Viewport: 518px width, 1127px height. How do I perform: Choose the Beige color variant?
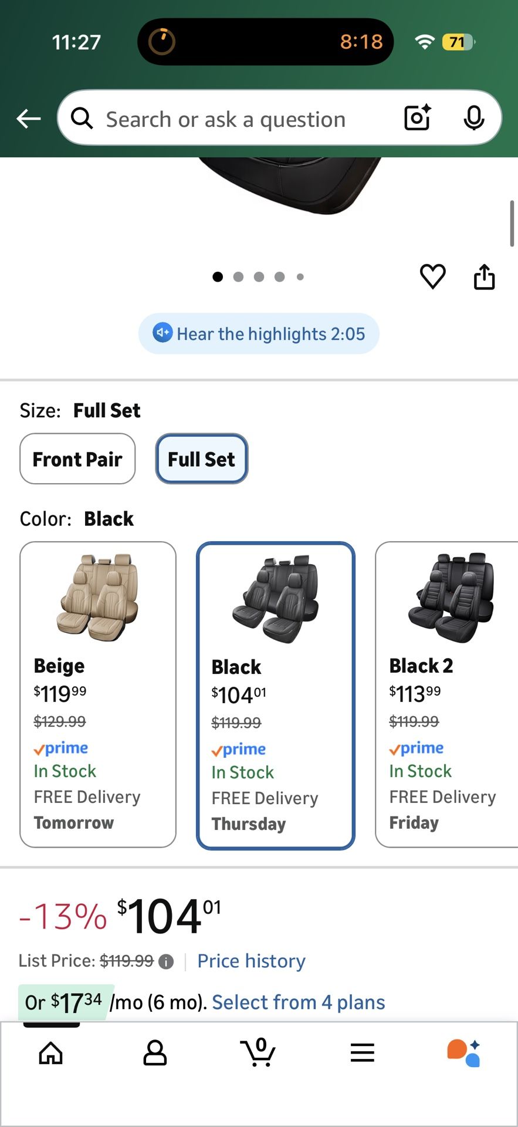(x=97, y=693)
